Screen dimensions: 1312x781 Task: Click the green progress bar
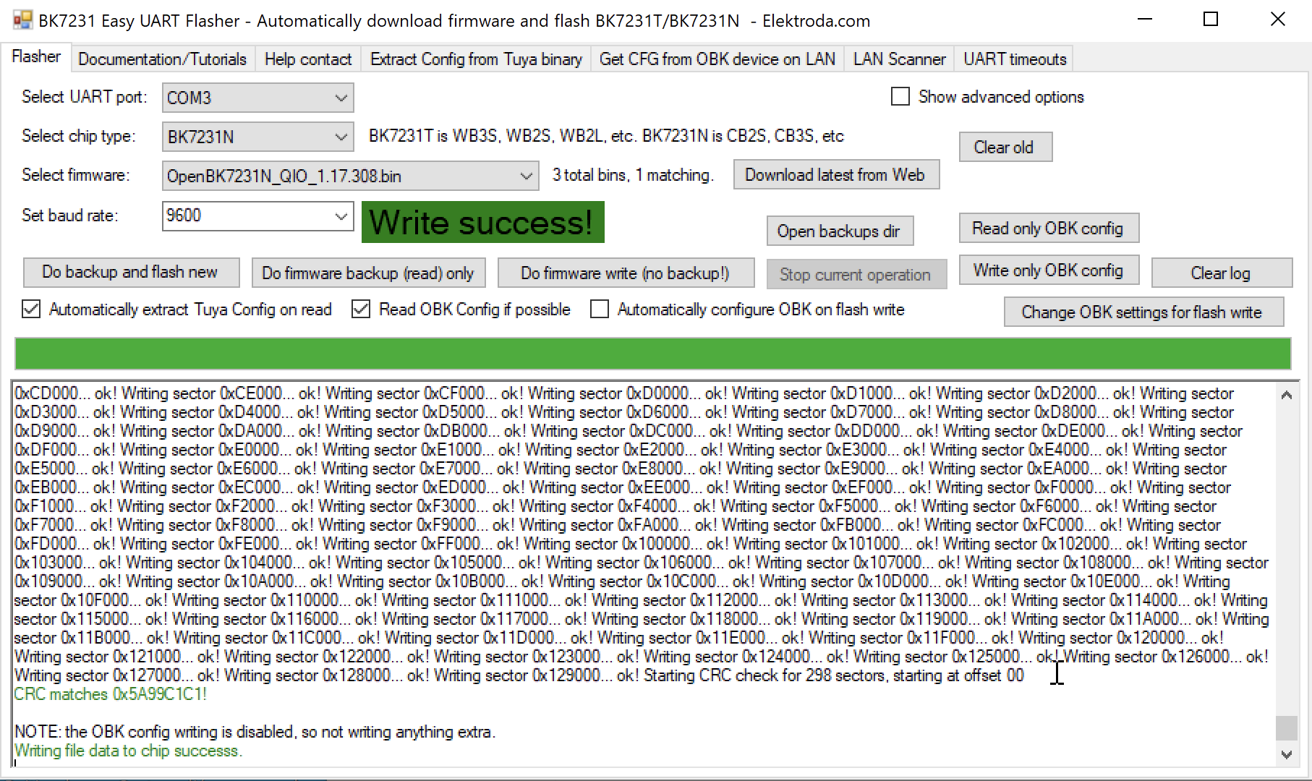coord(652,354)
